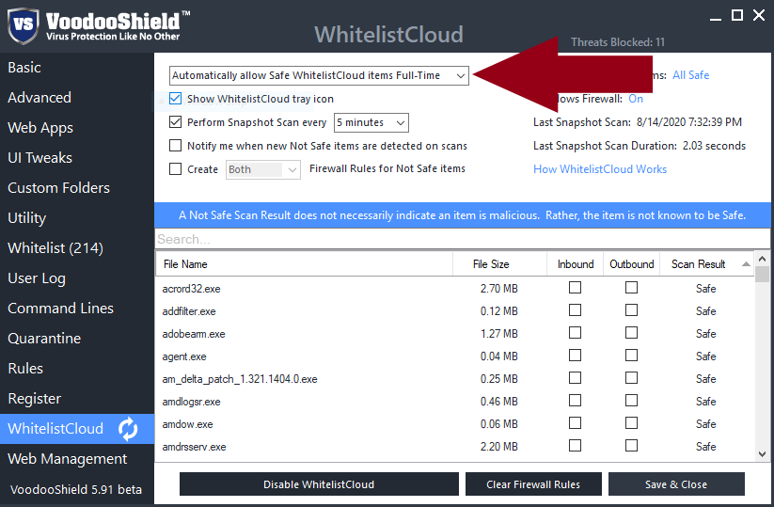The height and width of the screenshot is (507, 774).
Task: Check Outbound box for am_delta_patch_1.321.1404.0.exe
Action: click(x=631, y=379)
